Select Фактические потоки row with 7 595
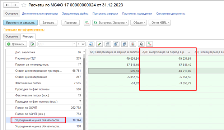 click(44, 83)
